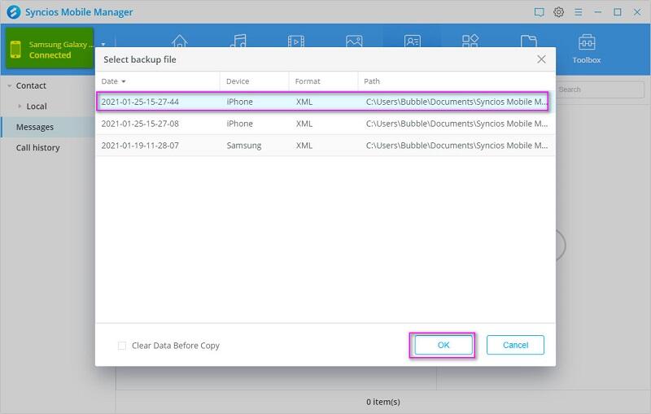Open the Toolbox tab icon
This screenshot has height=414, width=651.
click(x=586, y=42)
